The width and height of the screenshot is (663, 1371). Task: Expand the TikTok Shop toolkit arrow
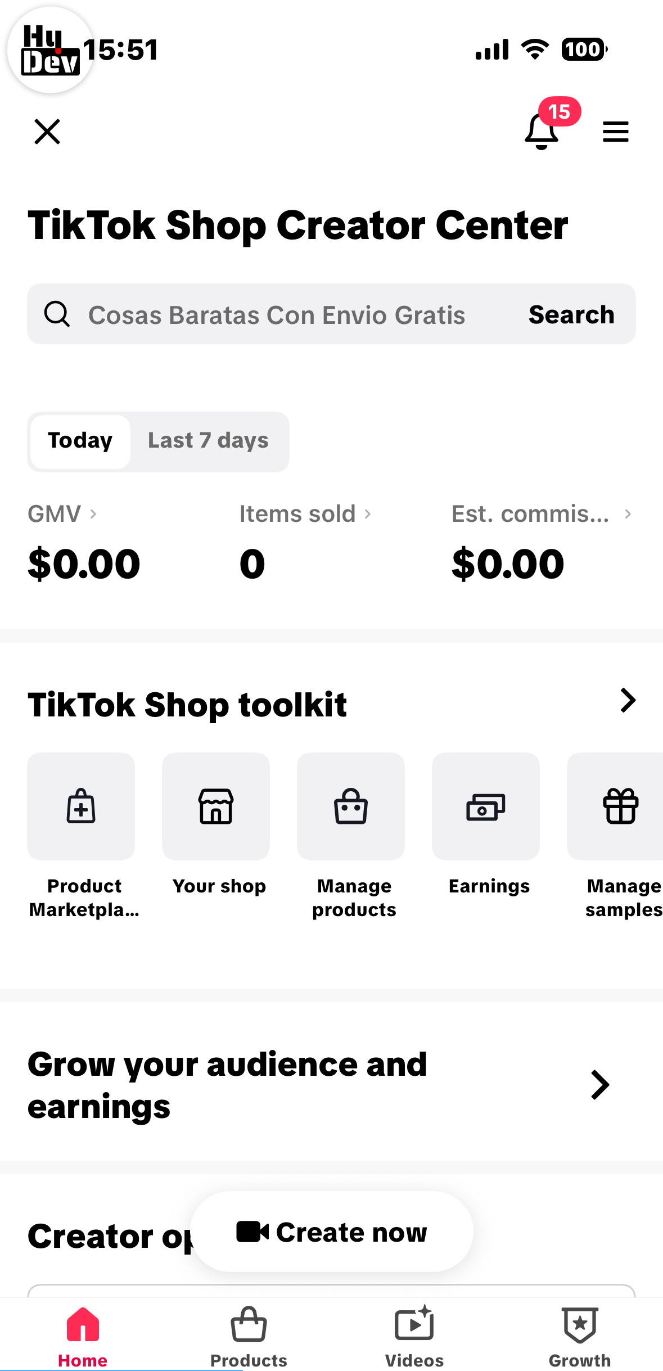click(628, 701)
